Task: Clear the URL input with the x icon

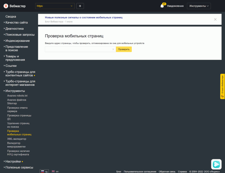Action: (113, 49)
